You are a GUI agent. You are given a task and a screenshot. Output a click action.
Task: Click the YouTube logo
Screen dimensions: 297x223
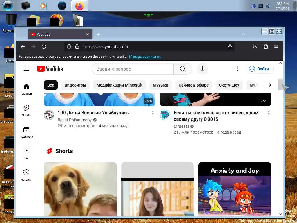[x=50, y=69]
